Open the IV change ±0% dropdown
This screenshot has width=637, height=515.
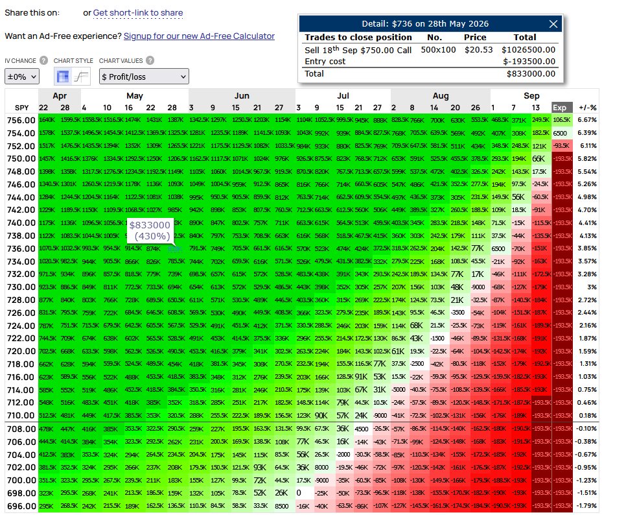[x=22, y=77]
